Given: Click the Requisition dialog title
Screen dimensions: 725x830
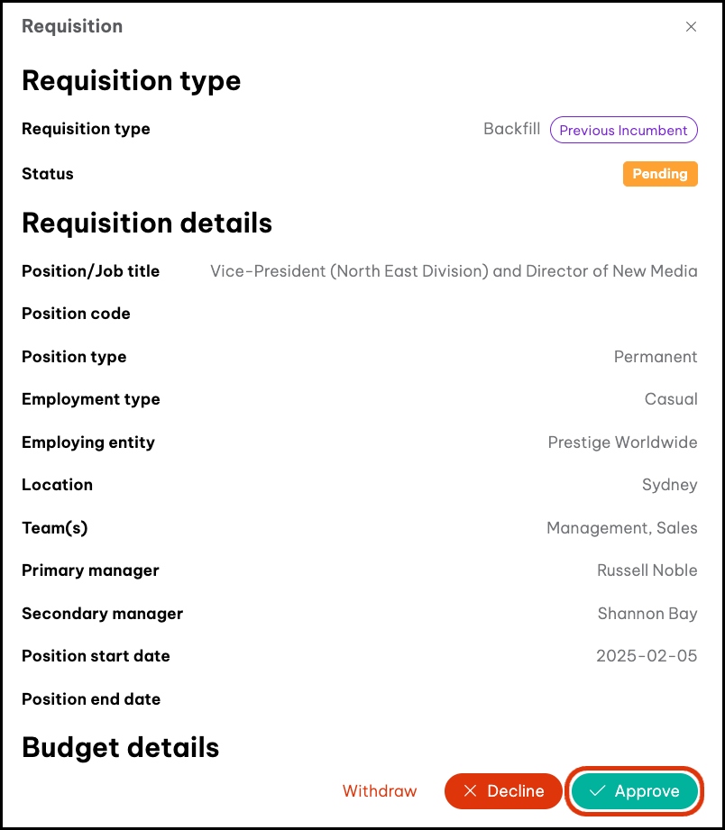Looking at the screenshot, I should [72, 26].
